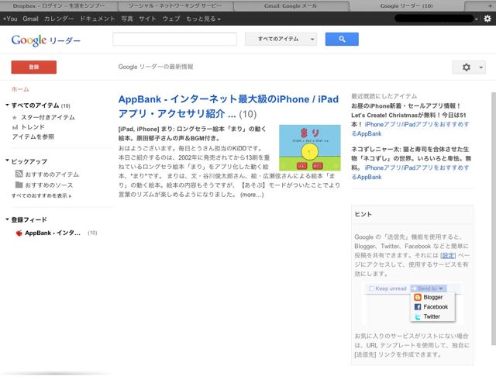Viewport: 496px width, 380px height.
Task: Focus the Reader search input field
Action: pos(174,39)
